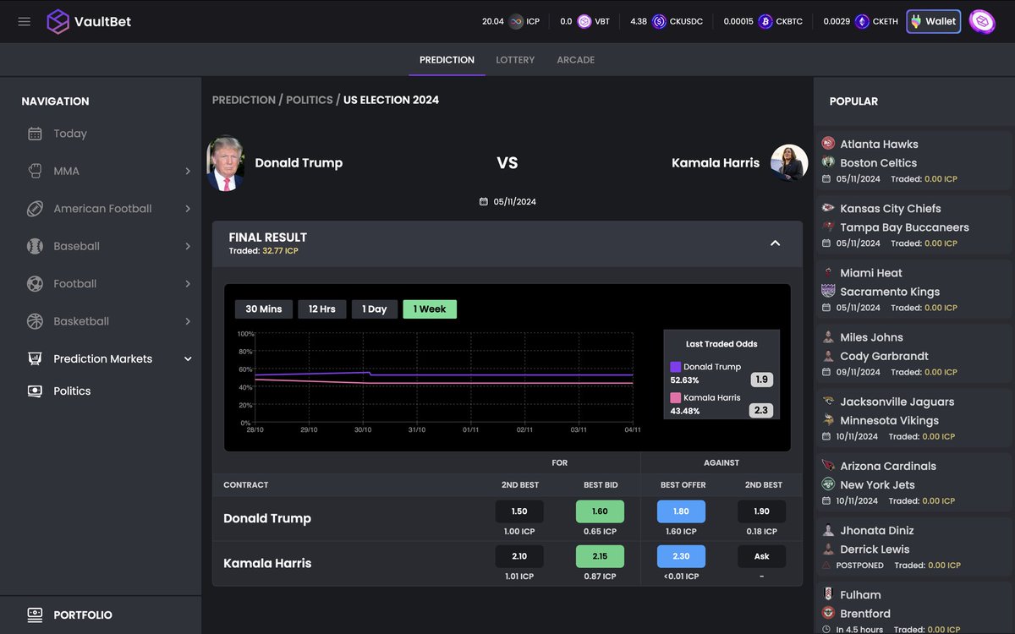Select the 30 Mins chart range

click(264, 309)
